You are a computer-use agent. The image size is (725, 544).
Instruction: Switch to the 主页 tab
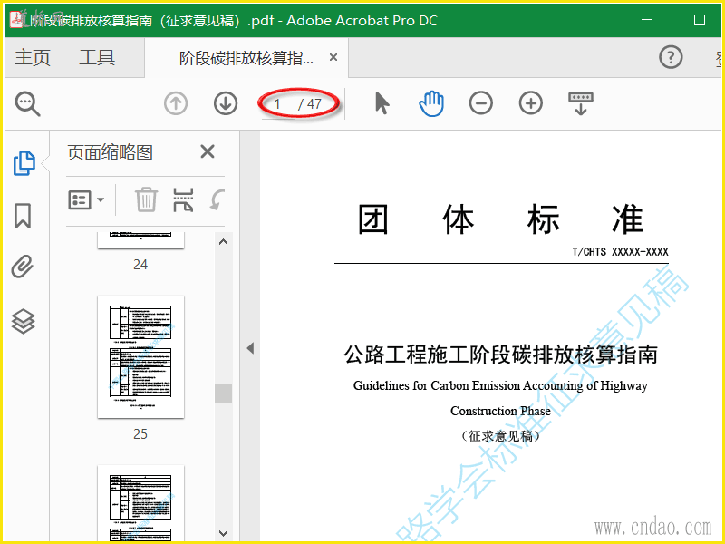click(33, 57)
